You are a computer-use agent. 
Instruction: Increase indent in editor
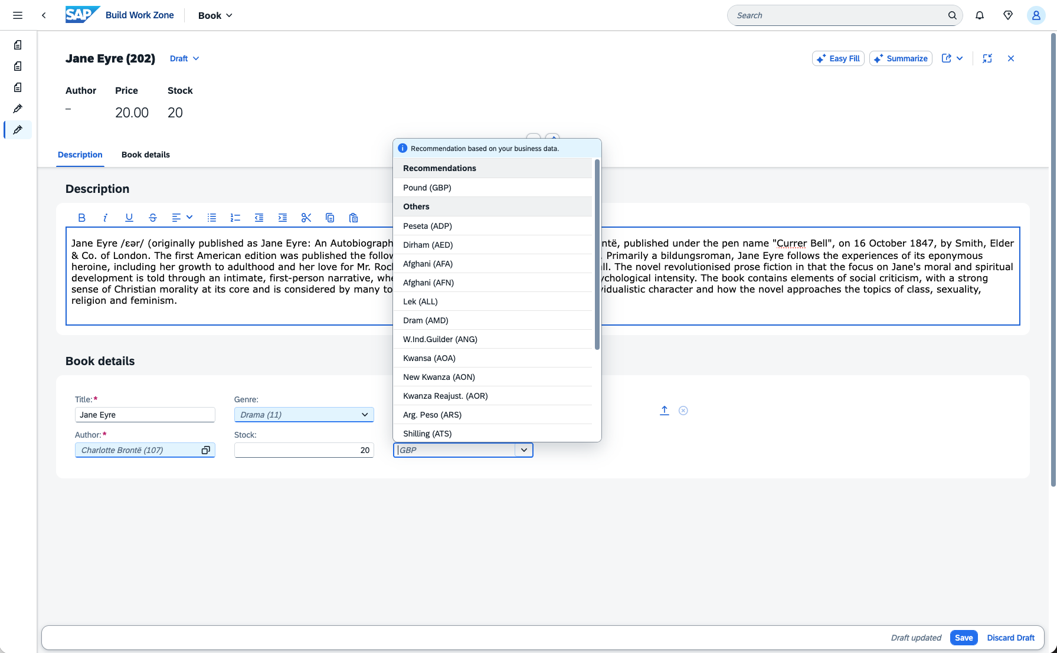pyautogui.click(x=283, y=218)
